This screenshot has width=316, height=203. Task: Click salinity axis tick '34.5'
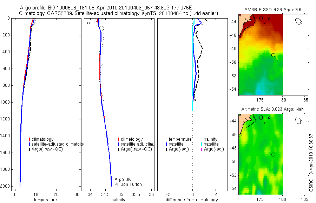coord(105,195)
